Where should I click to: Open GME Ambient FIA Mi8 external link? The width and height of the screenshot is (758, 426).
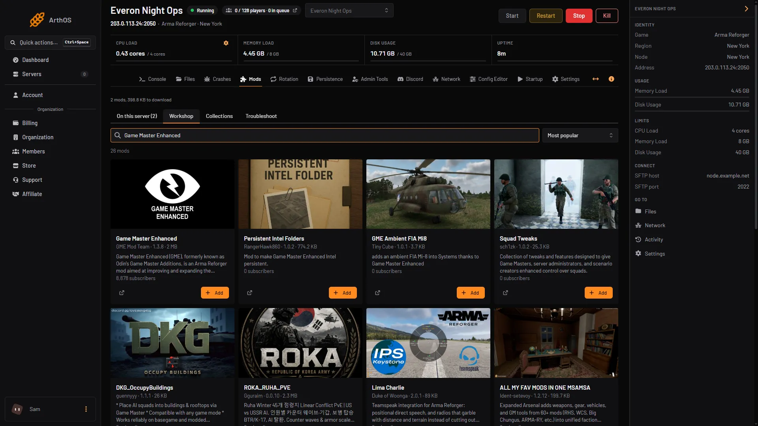[x=377, y=293]
